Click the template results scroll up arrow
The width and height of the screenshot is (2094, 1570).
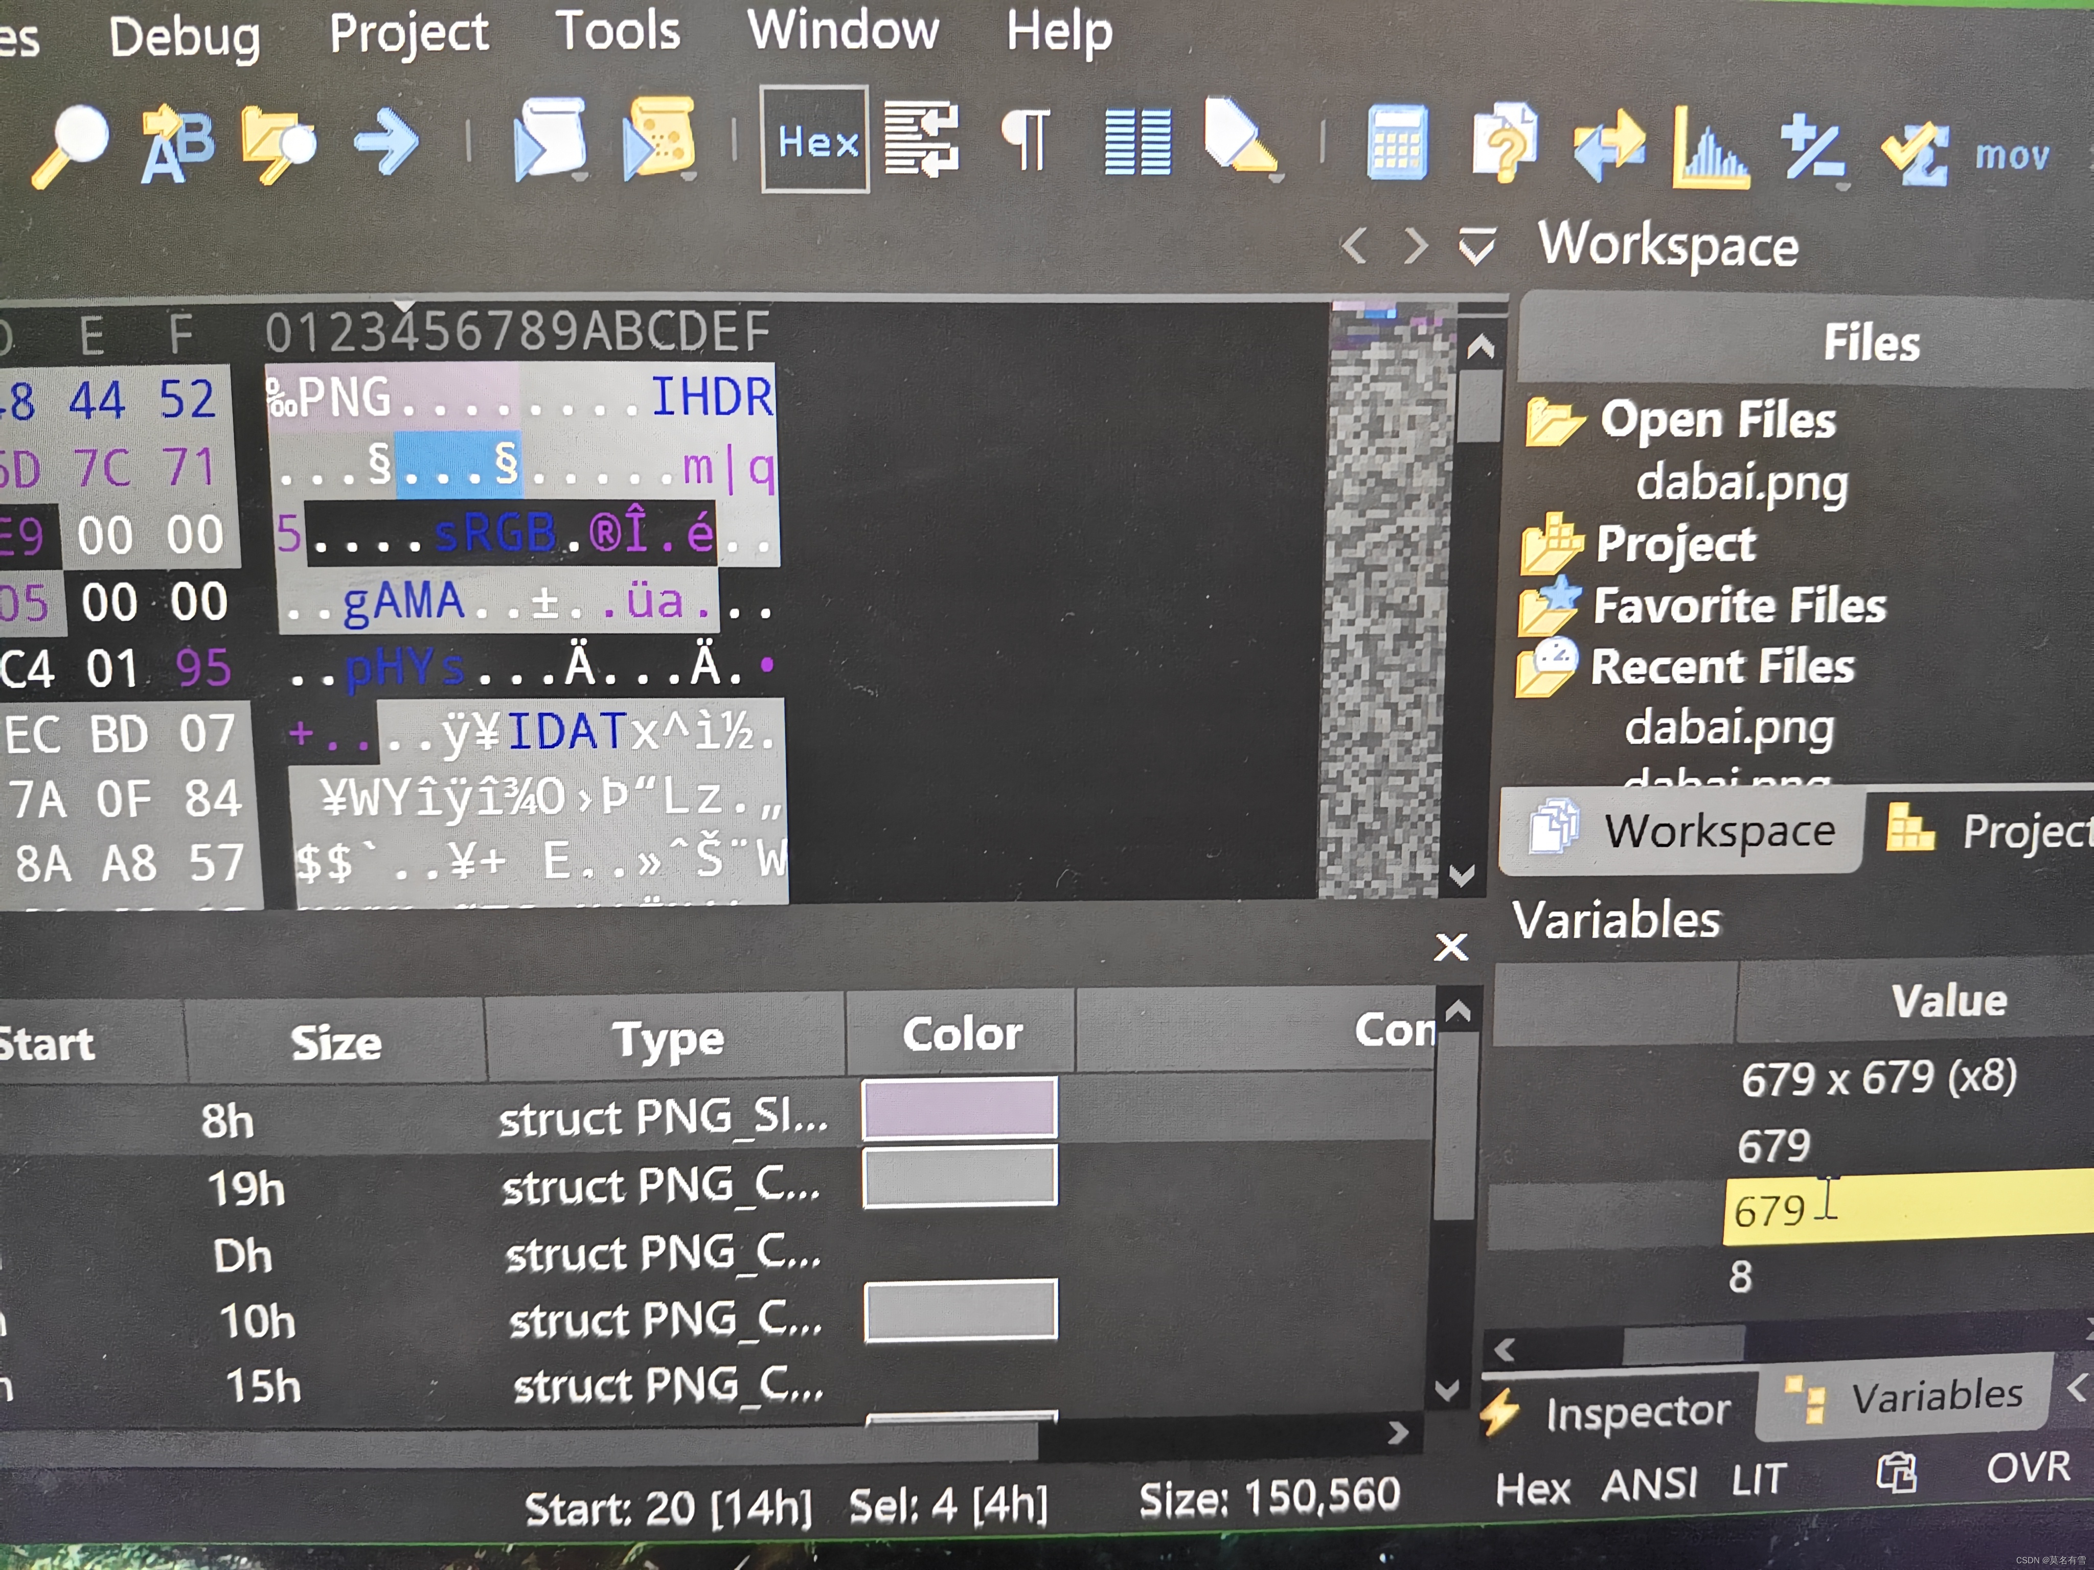(1458, 1011)
